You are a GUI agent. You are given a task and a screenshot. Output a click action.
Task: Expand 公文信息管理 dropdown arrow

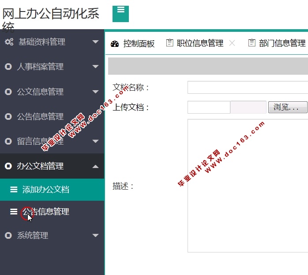pyautogui.click(x=95, y=92)
